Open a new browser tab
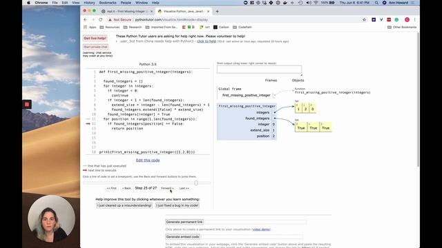 tap(217, 12)
